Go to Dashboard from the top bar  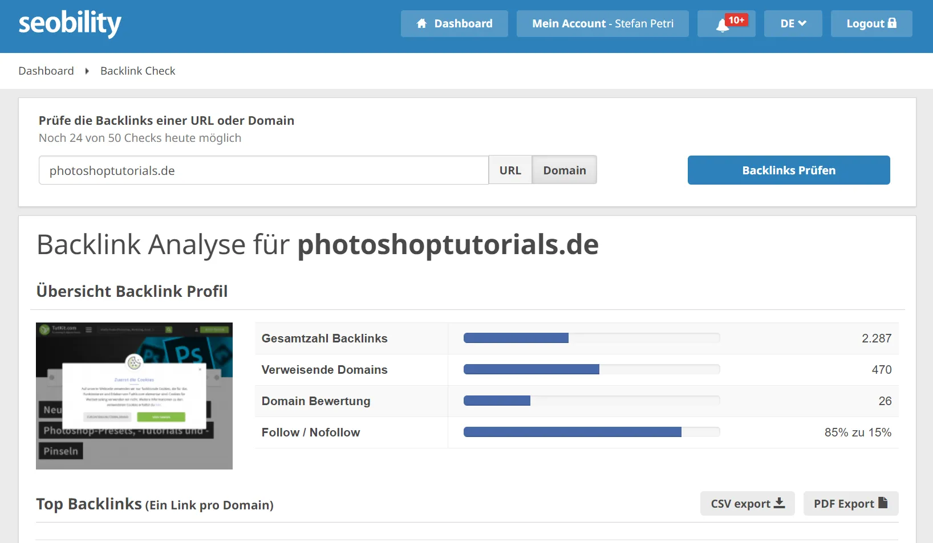[454, 23]
